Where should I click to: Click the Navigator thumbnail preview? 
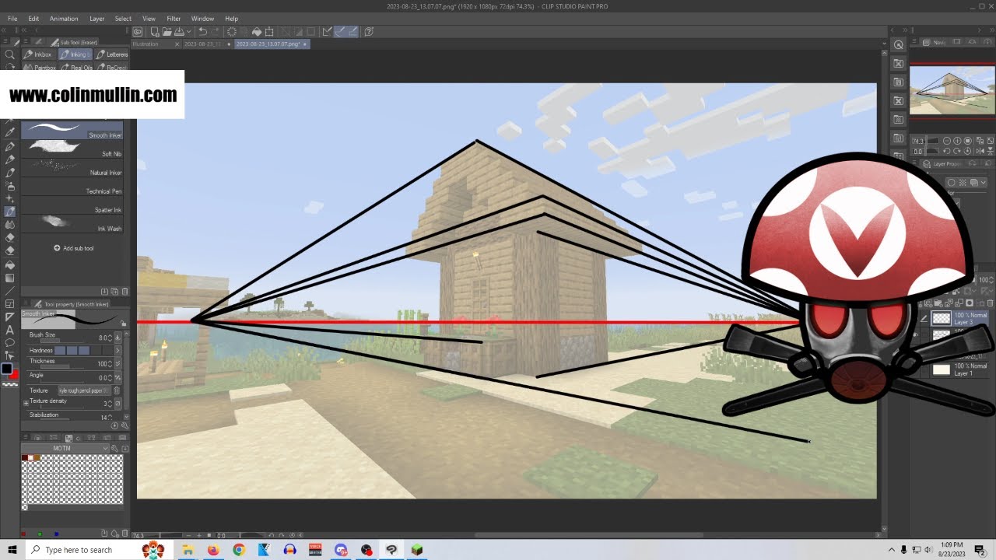point(952,89)
